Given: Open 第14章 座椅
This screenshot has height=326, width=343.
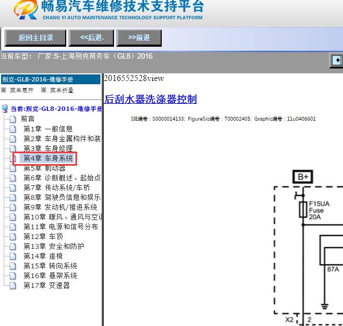Looking at the screenshot, I should click(x=43, y=256).
